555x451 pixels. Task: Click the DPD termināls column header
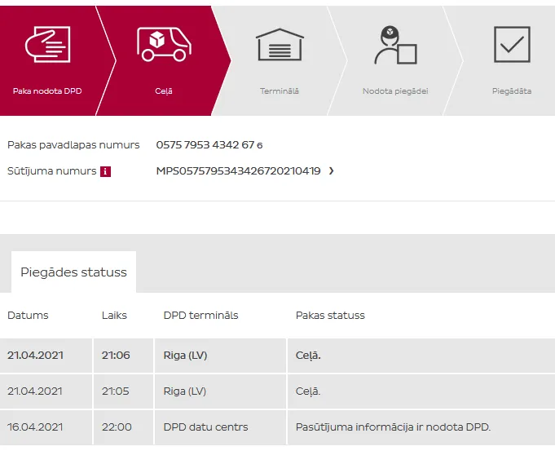click(x=200, y=316)
